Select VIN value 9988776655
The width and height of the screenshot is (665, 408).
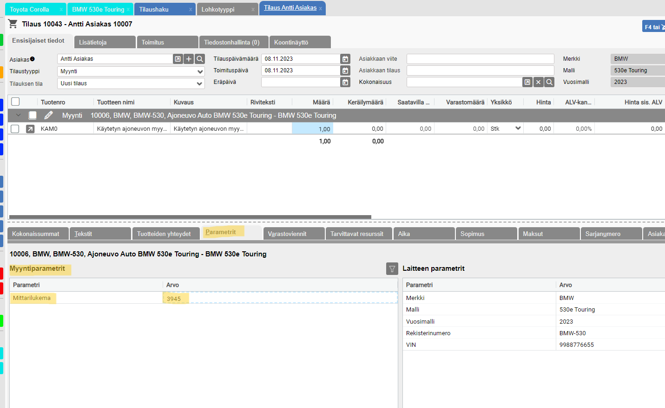click(576, 344)
